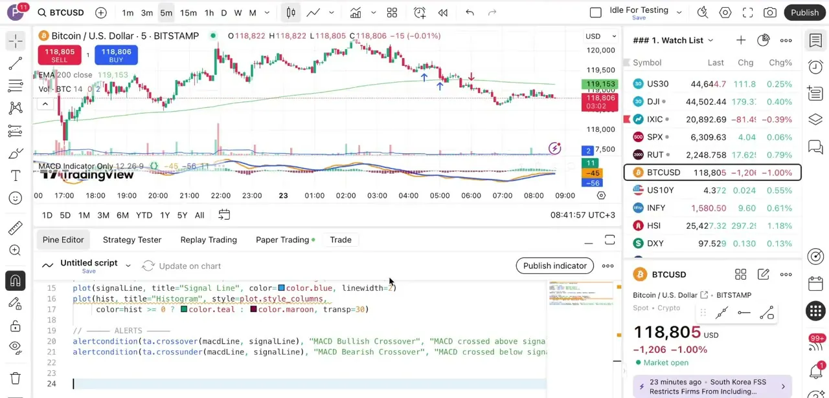Select the text annotation tool
The image size is (829, 398).
click(x=16, y=176)
